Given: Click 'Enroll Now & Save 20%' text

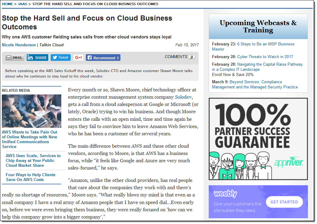Looking at the screenshot, I should click(x=233, y=75).
